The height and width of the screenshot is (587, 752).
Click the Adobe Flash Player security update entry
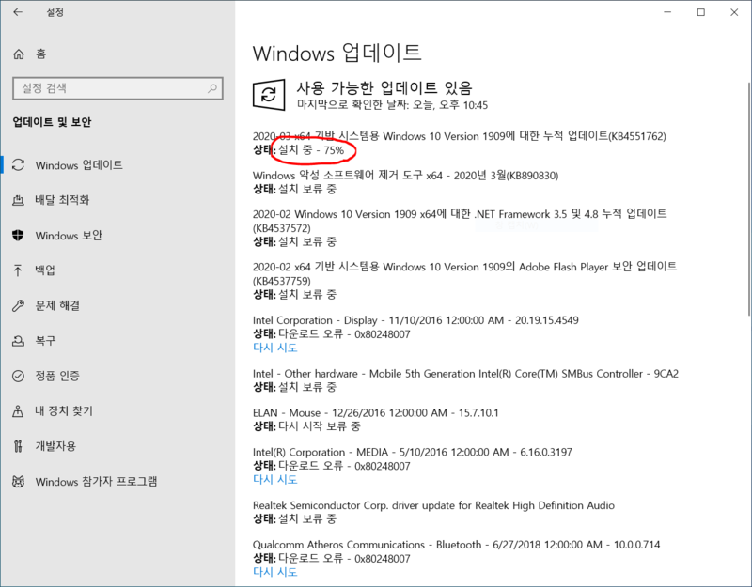click(464, 273)
